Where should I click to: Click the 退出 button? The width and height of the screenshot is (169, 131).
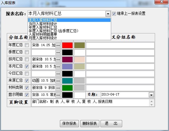[x=111, y=124]
